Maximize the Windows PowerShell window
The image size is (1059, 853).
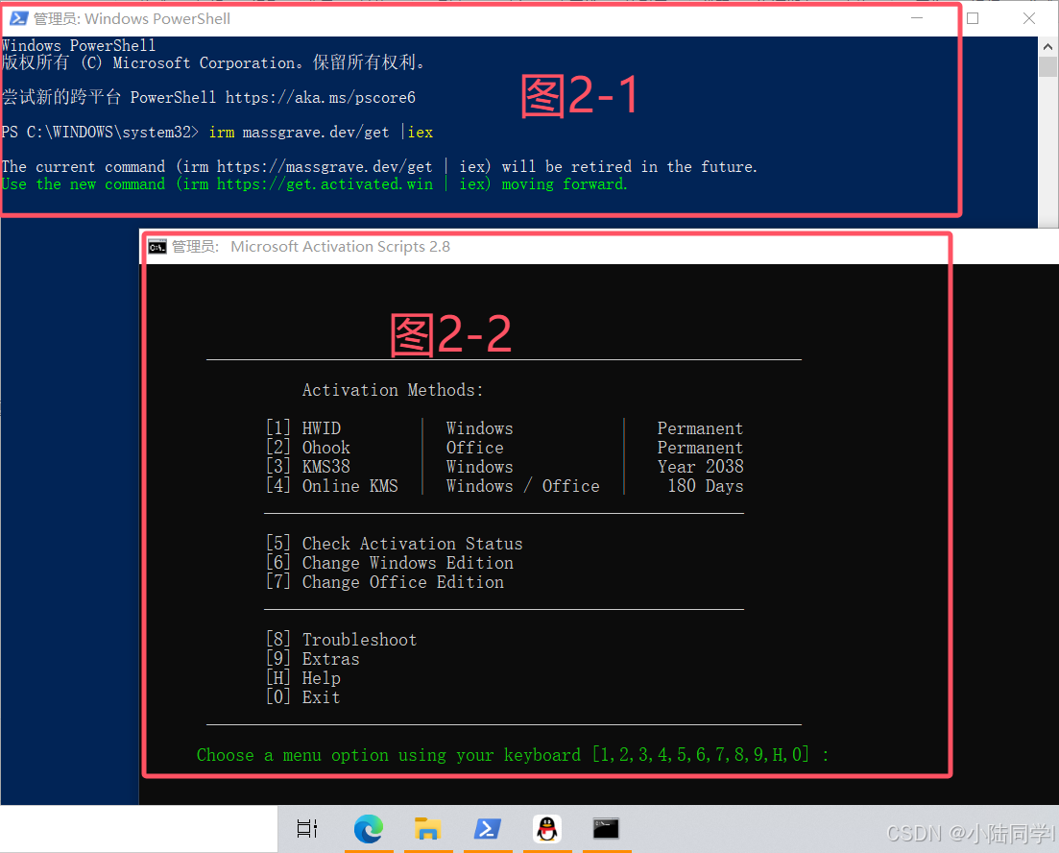point(973,18)
